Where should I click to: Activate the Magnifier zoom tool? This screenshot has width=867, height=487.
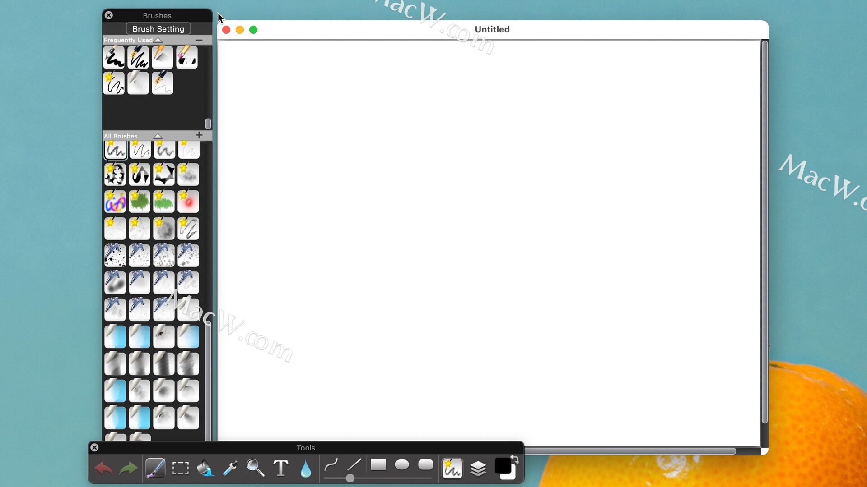pos(255,468)
